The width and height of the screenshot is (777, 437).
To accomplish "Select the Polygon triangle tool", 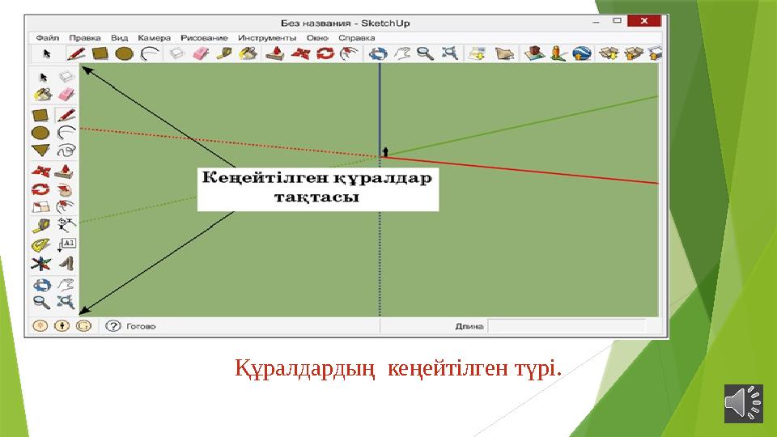I will 40,151.
